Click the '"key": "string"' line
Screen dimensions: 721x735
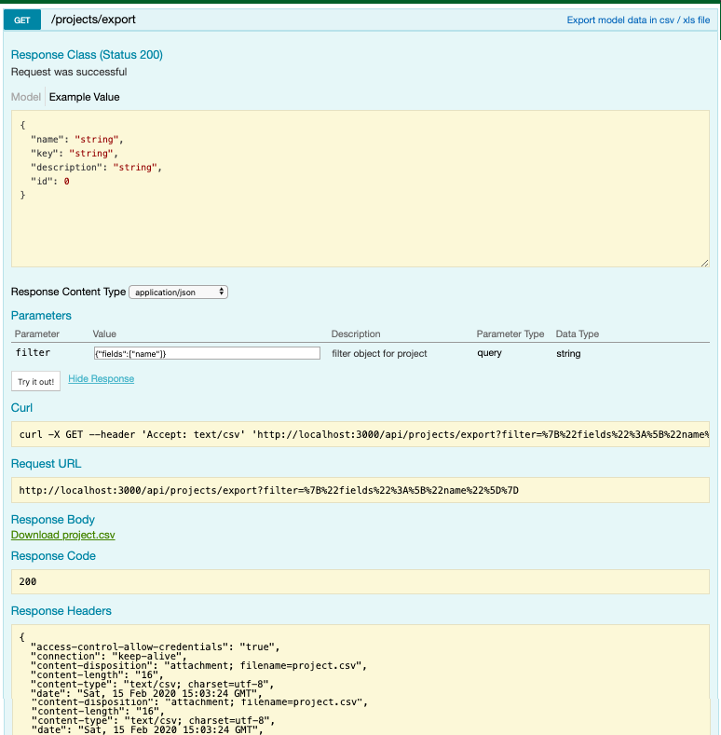(x=75, y=154)
